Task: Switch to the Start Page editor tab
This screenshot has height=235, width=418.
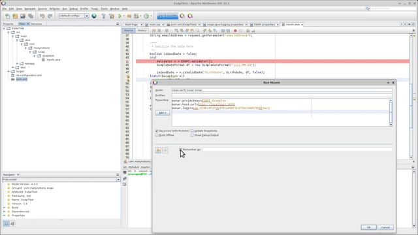Action: point(131,25)
